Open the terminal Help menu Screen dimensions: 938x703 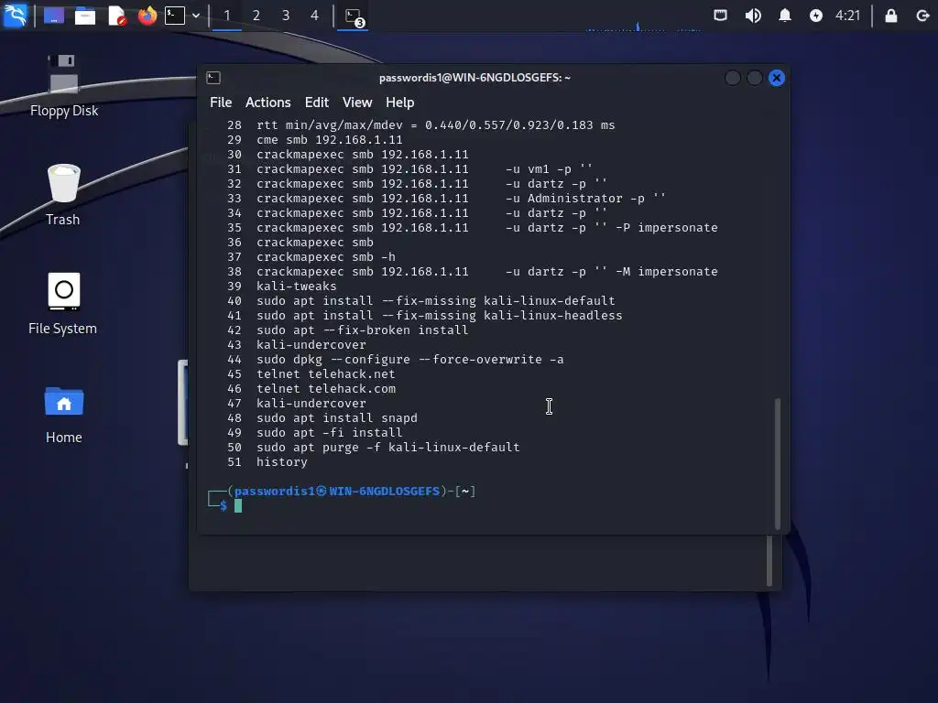click(x=399, y=103)
